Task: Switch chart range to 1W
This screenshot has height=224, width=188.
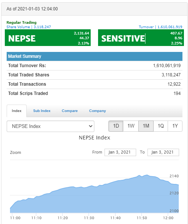Action: [x=131, y=126]
